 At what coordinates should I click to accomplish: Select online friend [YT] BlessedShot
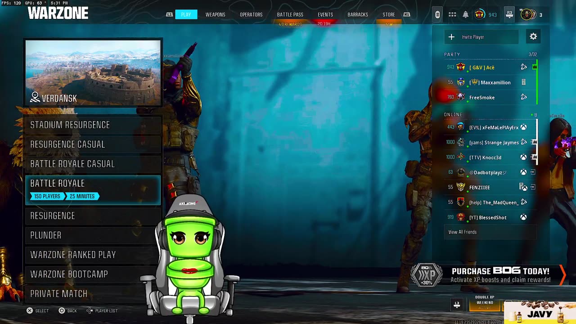click(490, 217)
